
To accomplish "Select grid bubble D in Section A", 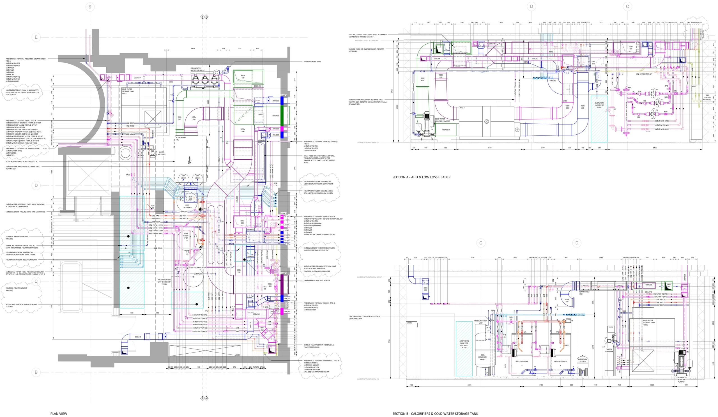I will tap(531, 6).
